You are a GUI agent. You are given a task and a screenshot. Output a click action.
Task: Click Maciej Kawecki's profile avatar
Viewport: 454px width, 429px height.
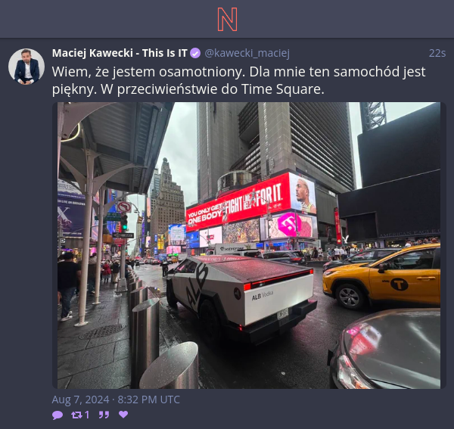click(26, 67)
